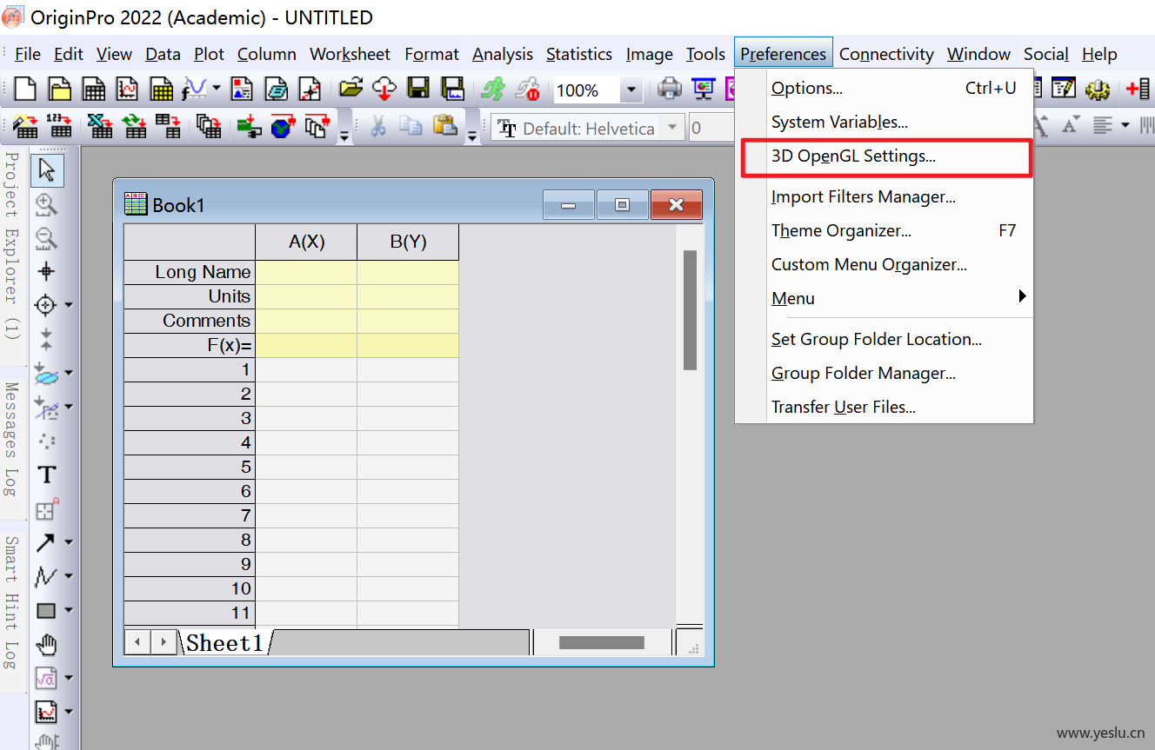Open Custom Menu Organizer...
This screenshot has width=1155, height=750.
click(x=884, y=264)
